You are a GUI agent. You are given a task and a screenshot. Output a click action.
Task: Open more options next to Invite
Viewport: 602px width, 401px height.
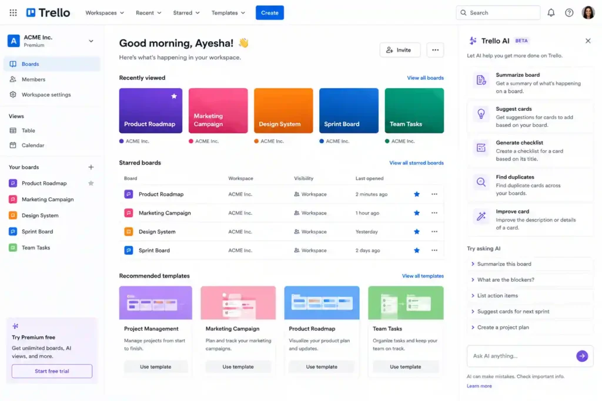[435, 50]
